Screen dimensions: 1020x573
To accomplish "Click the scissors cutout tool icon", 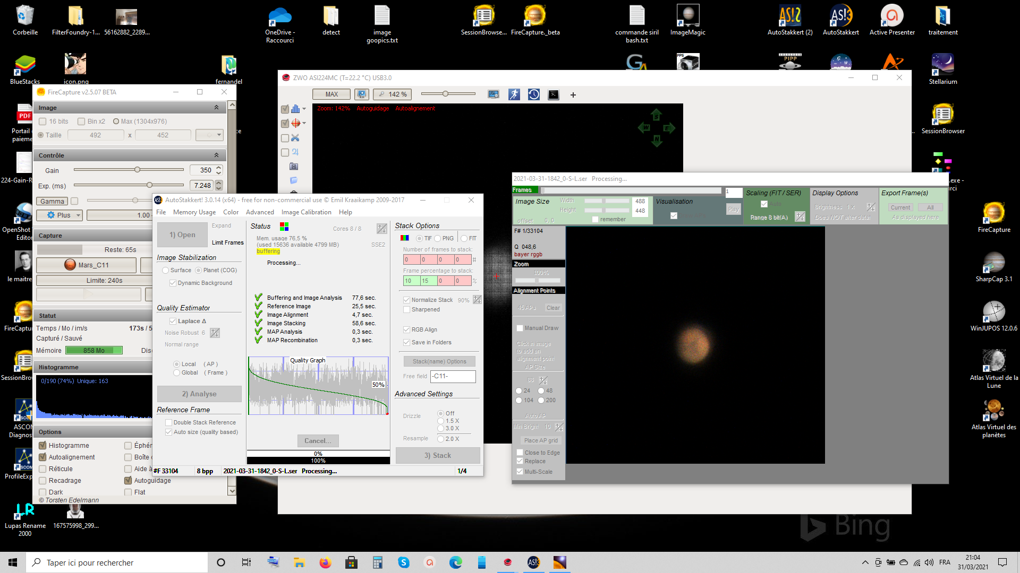I will [x=295, y=138].
